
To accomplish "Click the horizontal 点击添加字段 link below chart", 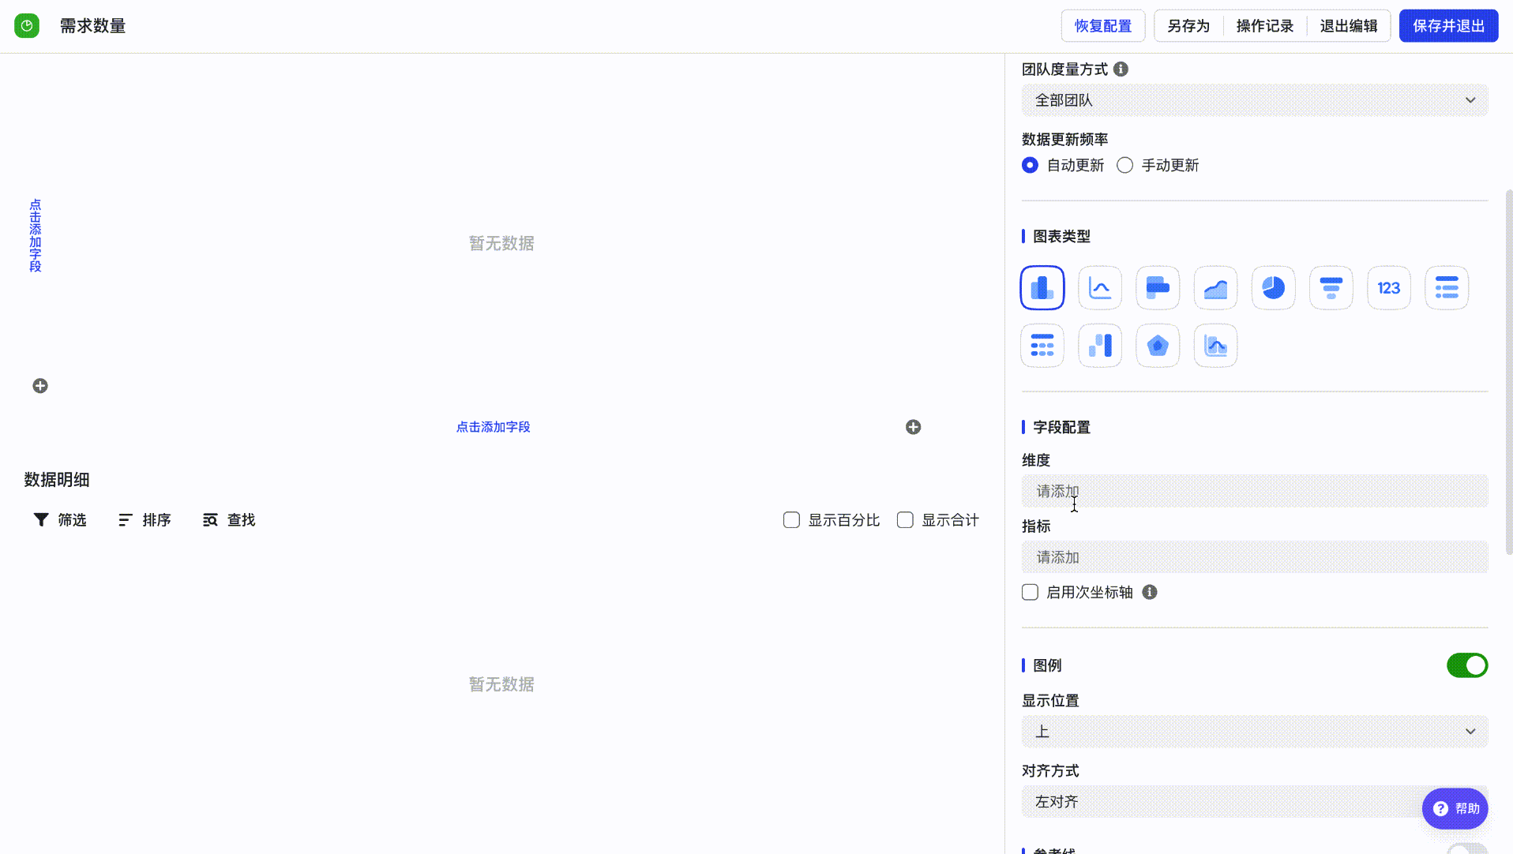I will tap(493, 427).
